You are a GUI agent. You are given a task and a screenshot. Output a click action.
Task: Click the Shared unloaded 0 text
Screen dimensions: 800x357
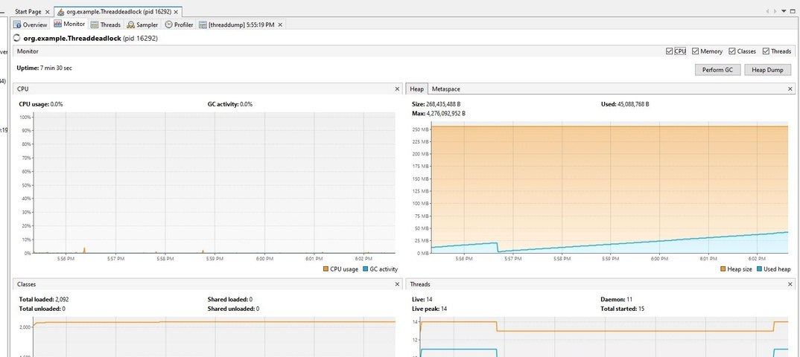point(233,309)
